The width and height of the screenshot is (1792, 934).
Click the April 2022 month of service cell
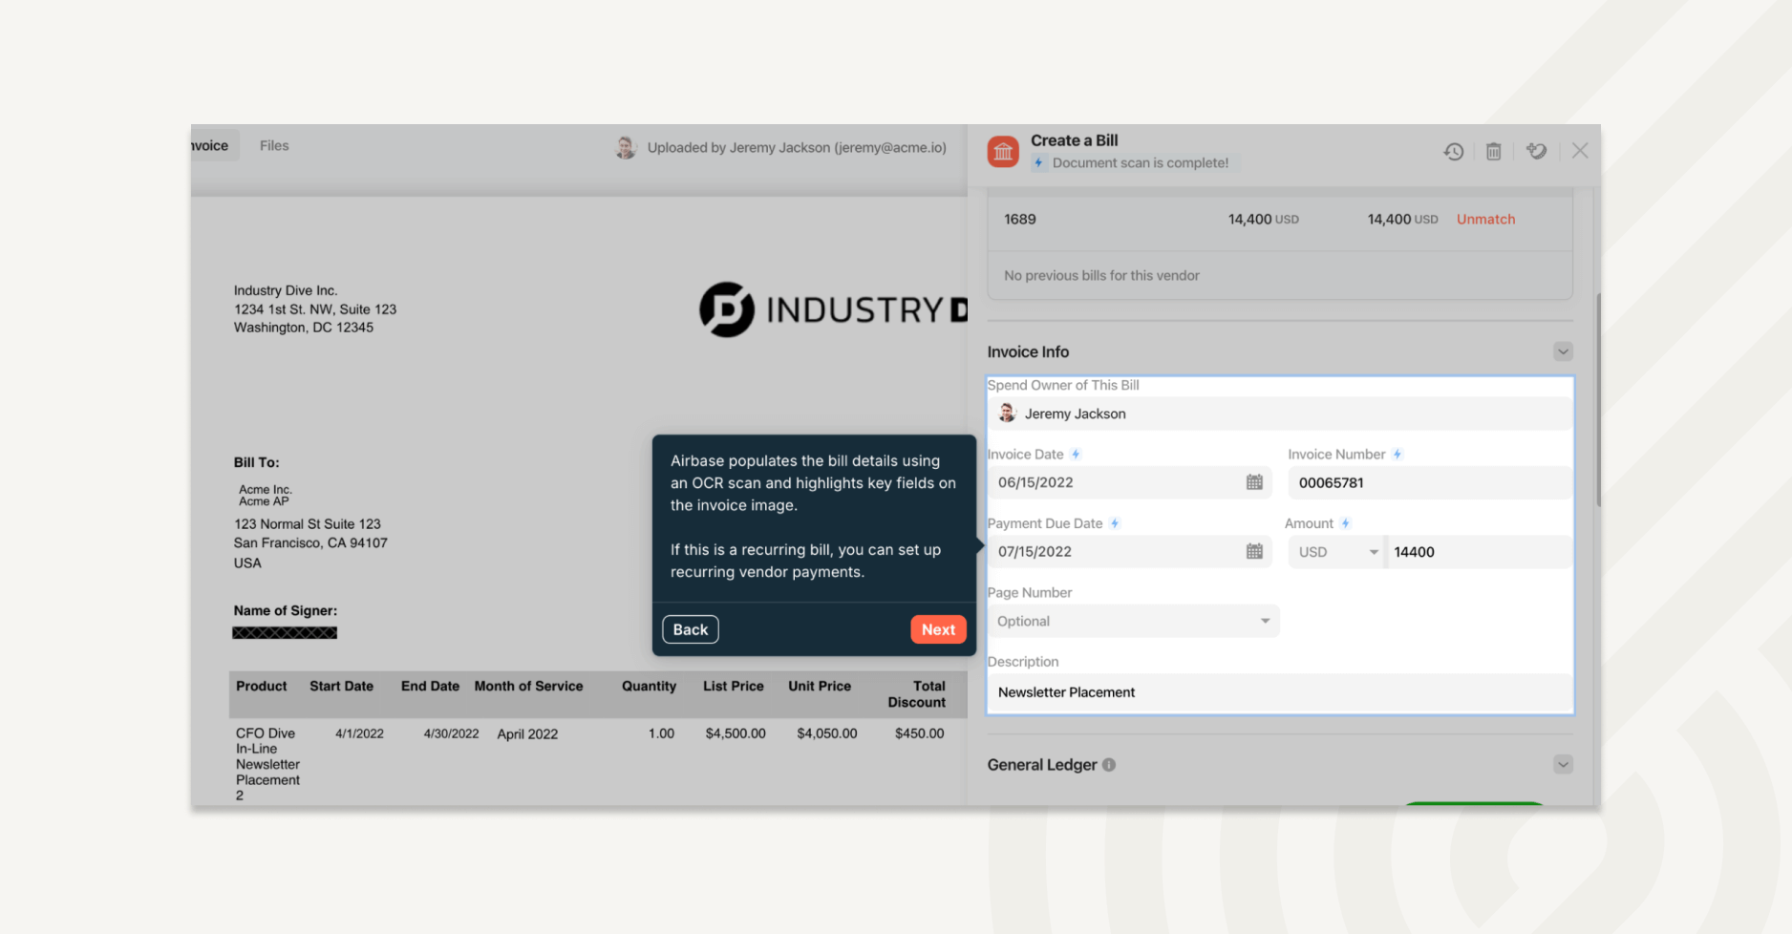coord(527,733)
